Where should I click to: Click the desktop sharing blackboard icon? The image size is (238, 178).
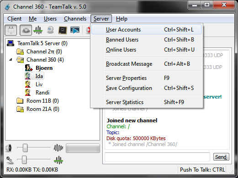[x=63, y=30]
